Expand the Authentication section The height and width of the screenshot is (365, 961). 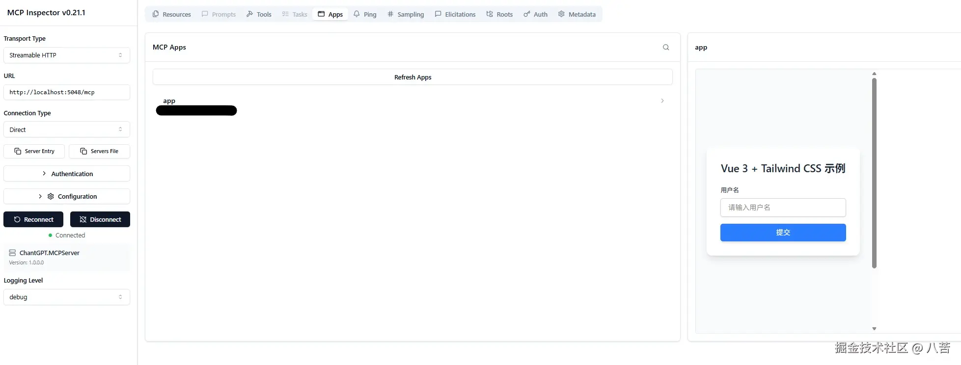coord(67,174)
